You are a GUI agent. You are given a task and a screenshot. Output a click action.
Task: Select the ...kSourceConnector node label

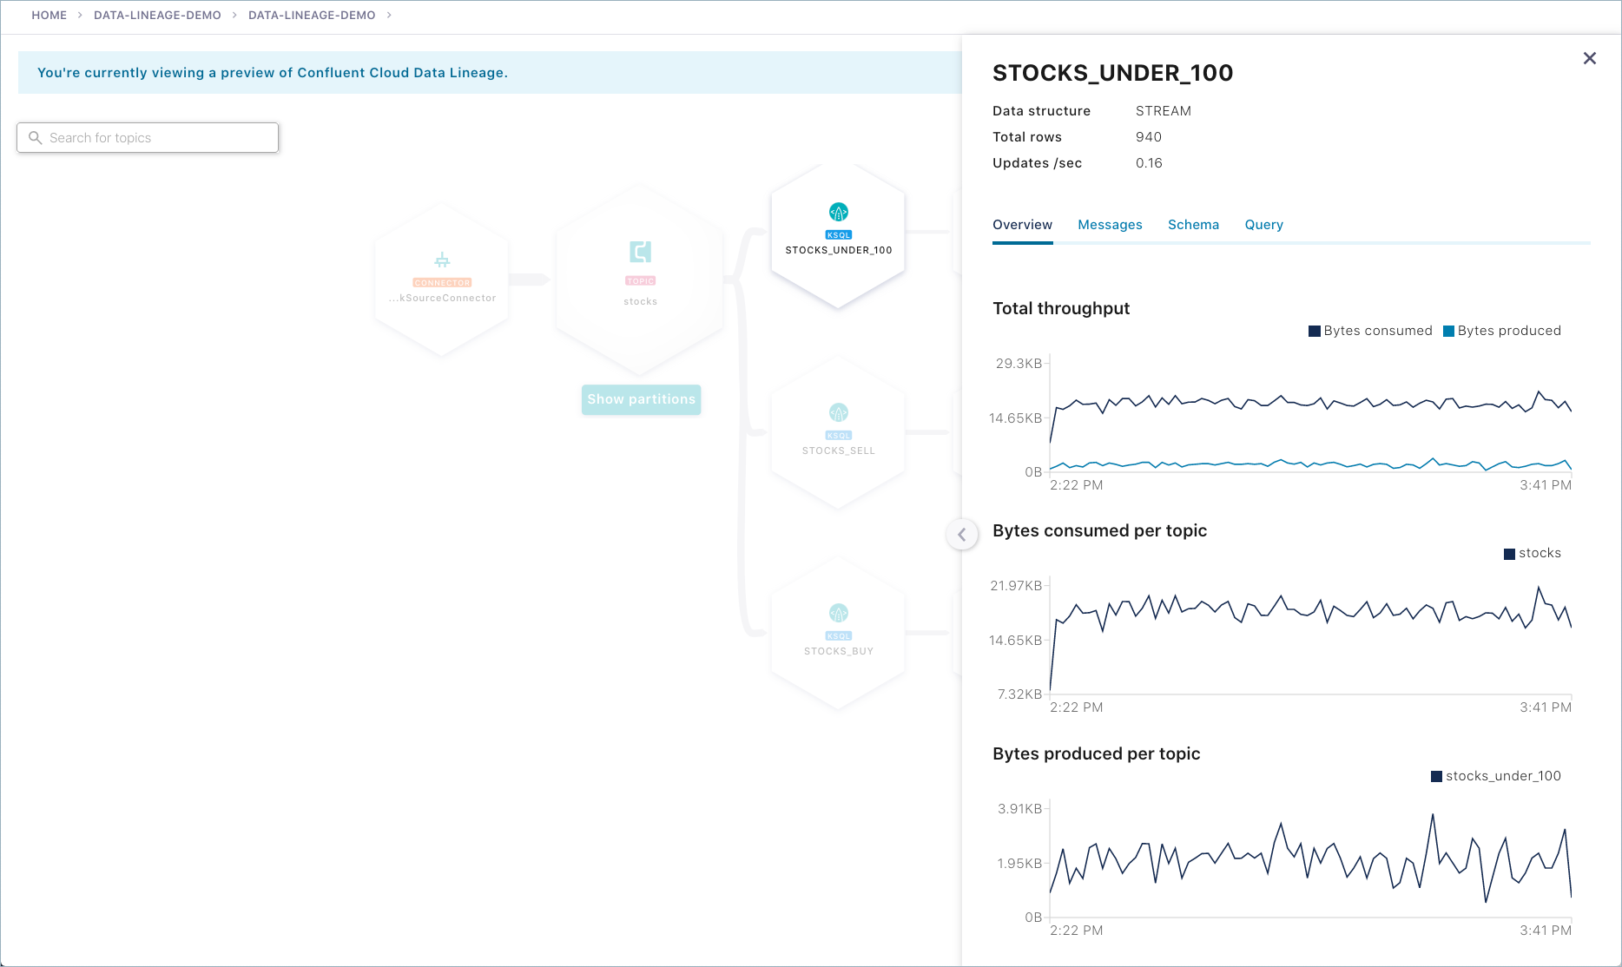pos(443,298)
